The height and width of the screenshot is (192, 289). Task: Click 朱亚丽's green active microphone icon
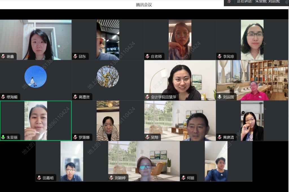click(3, 137)
